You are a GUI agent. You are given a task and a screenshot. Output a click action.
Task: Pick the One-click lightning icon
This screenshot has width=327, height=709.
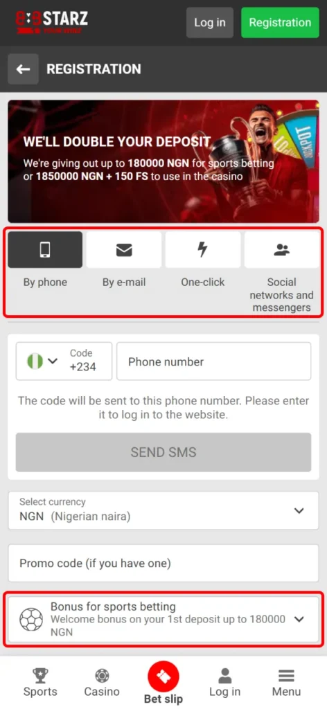202,249
